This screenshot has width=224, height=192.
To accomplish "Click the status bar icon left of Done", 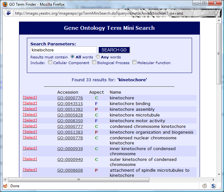I will [5, 186].
